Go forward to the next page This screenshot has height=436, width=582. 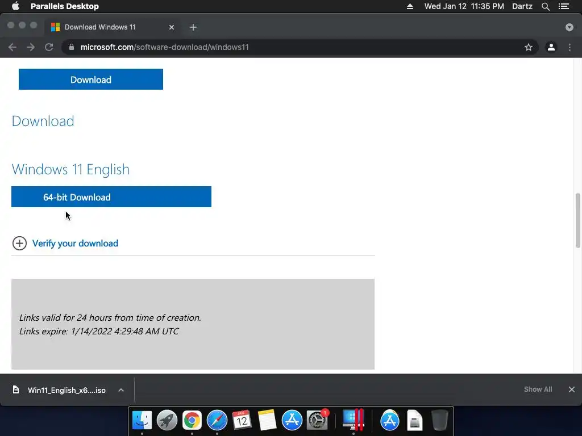(x=31, y=47)
